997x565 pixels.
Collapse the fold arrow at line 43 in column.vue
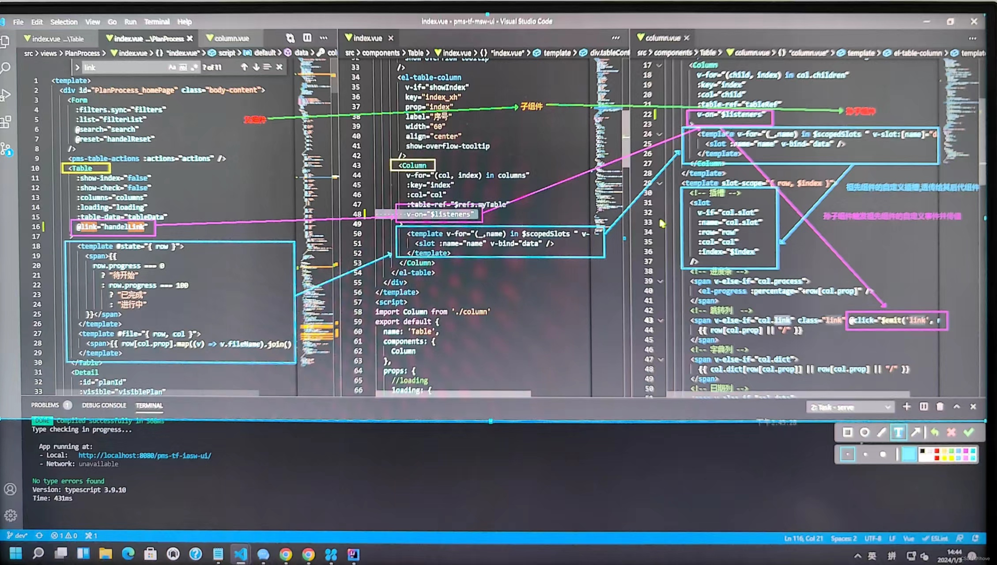pyautogui.click(x=660, y=320)
